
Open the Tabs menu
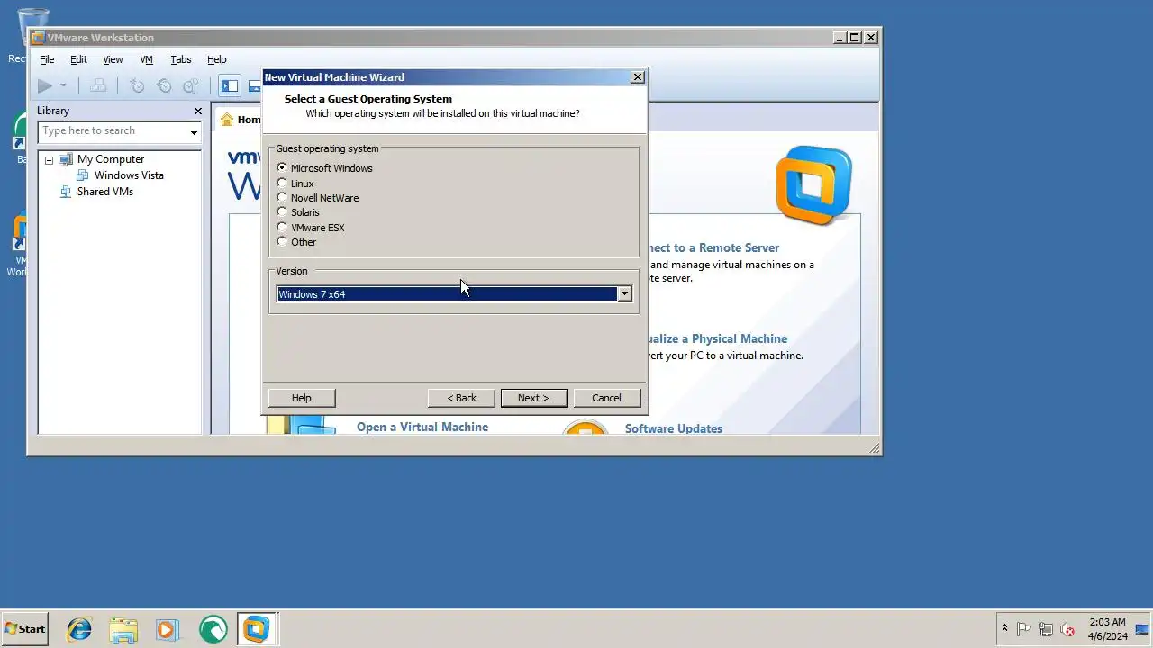click(181, 59)
